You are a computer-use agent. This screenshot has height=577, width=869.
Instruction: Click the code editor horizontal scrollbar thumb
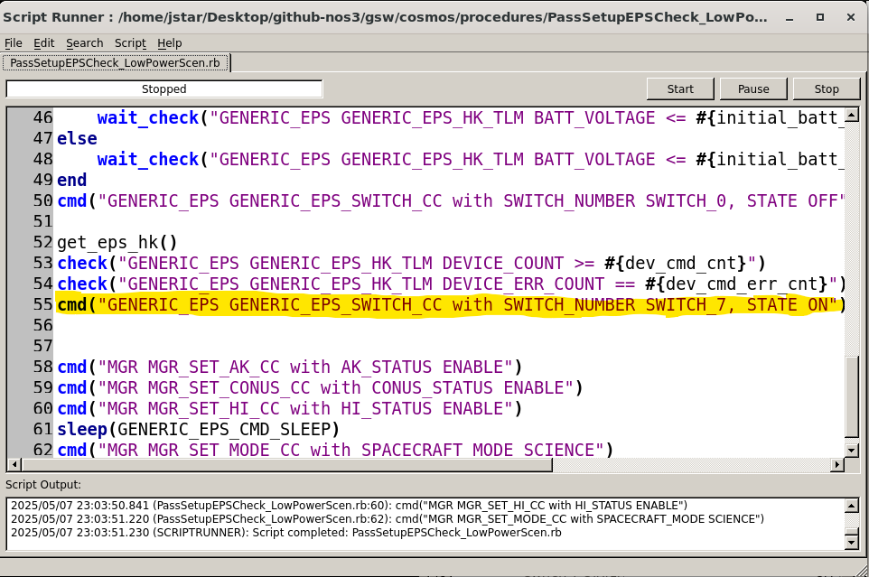point(287,465)
